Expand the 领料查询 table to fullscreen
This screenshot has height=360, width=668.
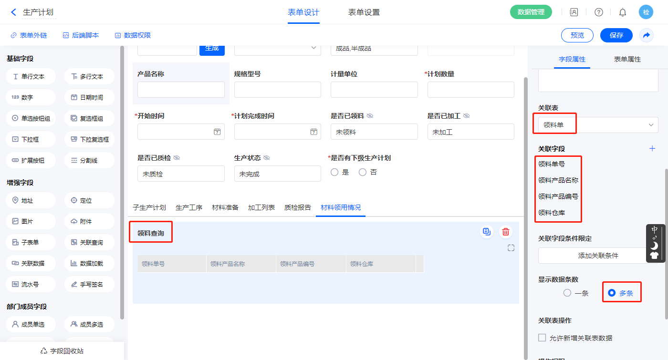511,248
